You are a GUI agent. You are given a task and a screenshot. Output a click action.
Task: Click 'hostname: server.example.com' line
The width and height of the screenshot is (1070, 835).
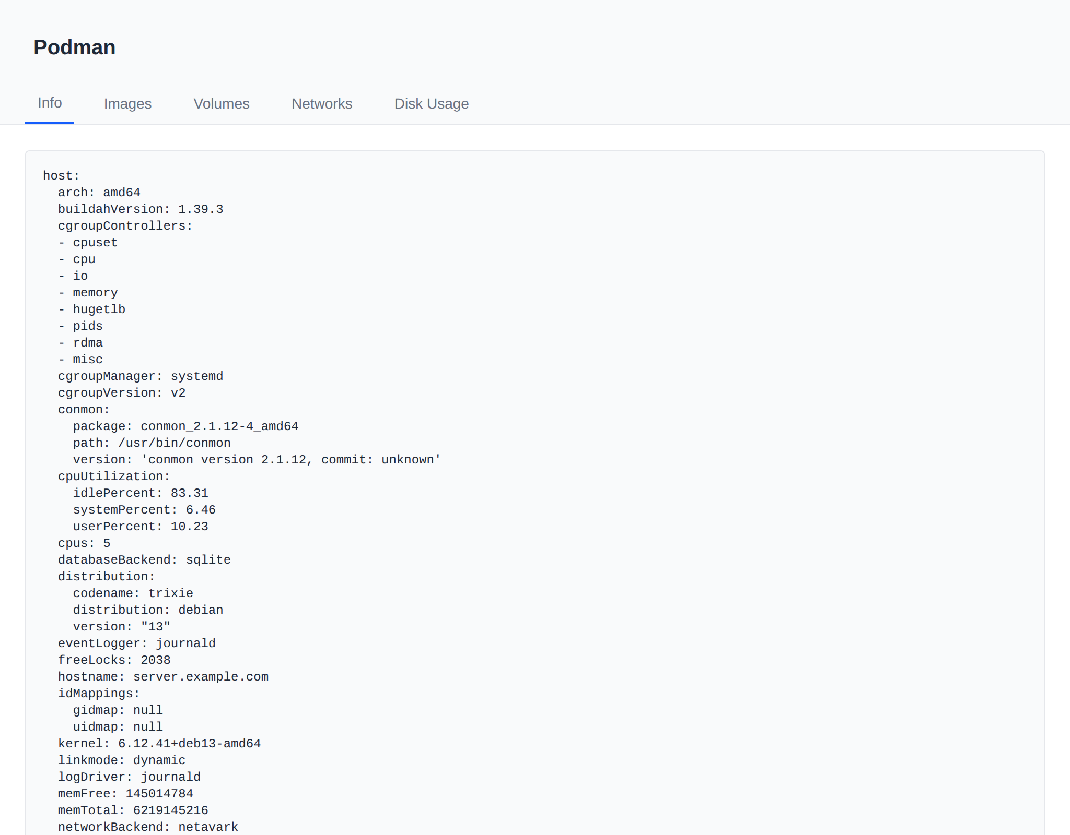pyautogui.click(x=163, y=677)
